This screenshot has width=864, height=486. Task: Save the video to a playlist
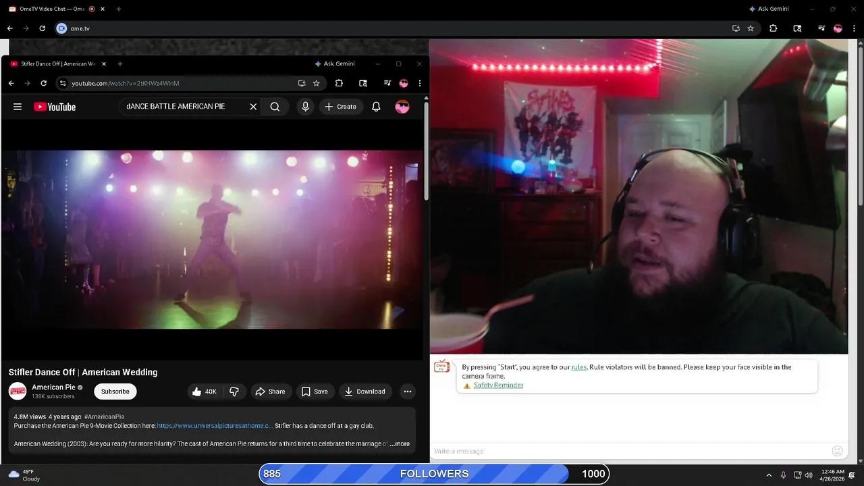tap(315, 391)
